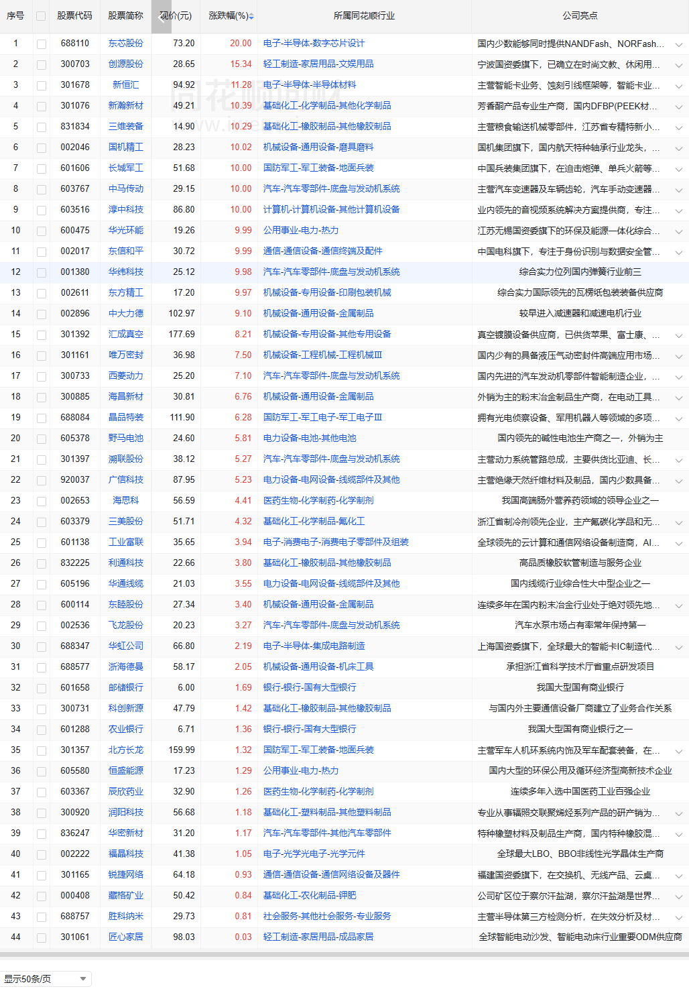
Task: Tick checkbox of 华纬科技 row
Action: [x=42, y=273]
